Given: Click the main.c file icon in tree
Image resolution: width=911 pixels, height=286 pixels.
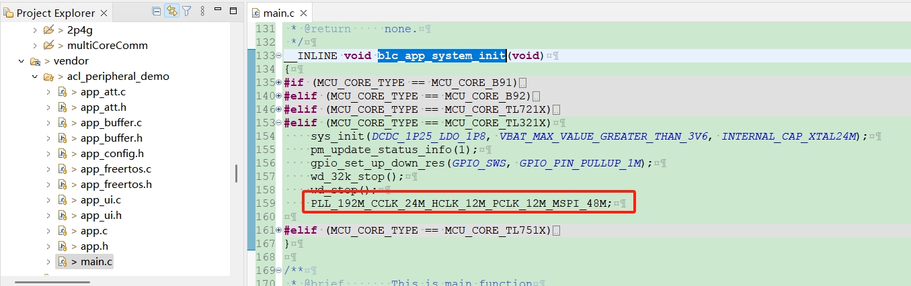Looking at the screenshot, I should coord(62,262).
